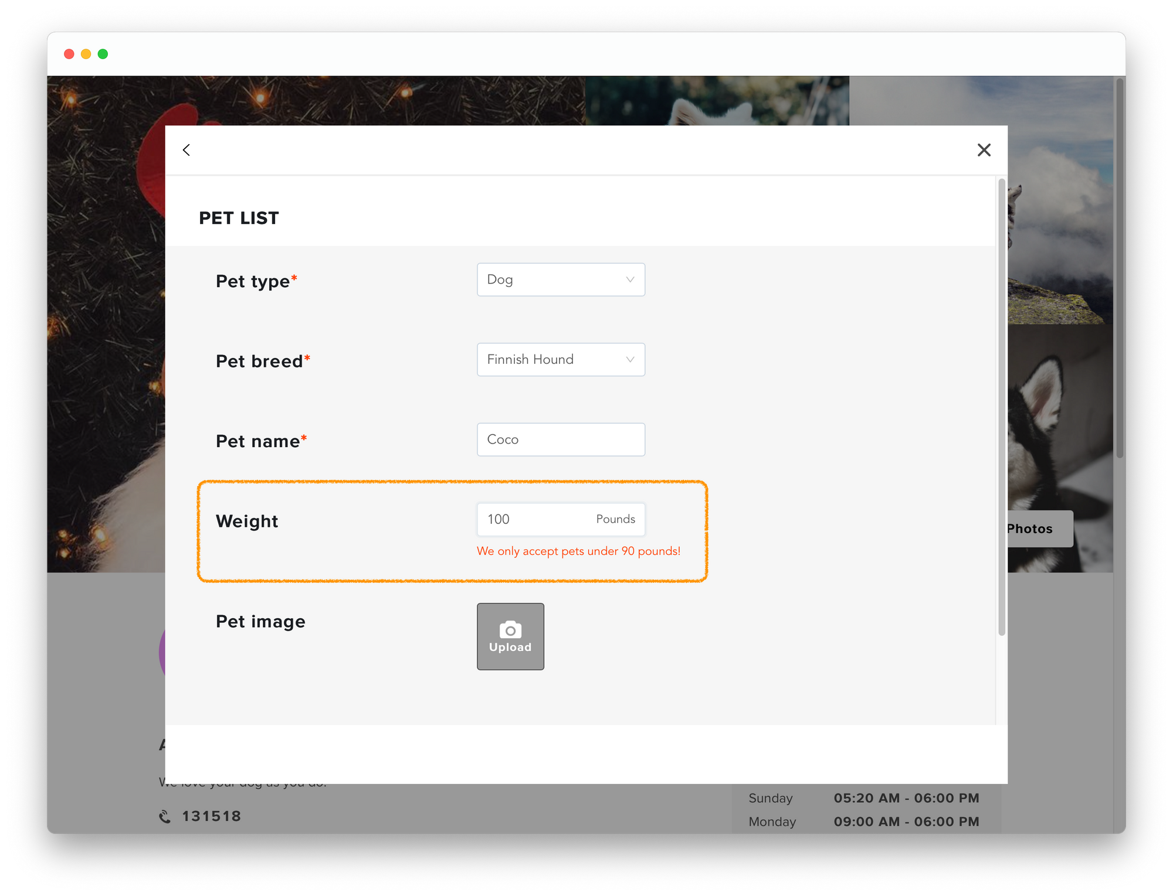
Task: Click the red window close button
Action: [69, 54]
